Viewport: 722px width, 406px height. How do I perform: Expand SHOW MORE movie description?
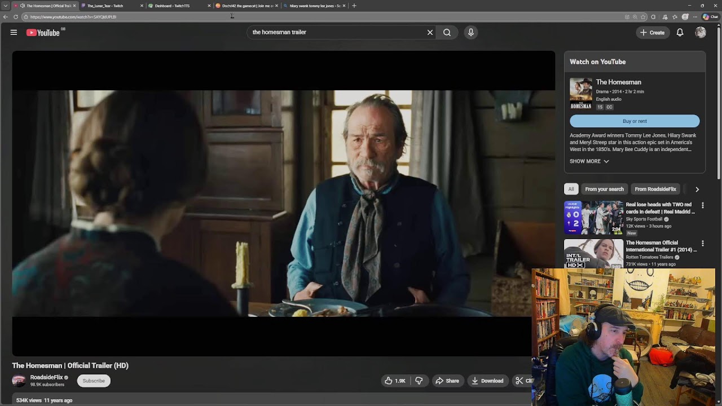point(589,161)
